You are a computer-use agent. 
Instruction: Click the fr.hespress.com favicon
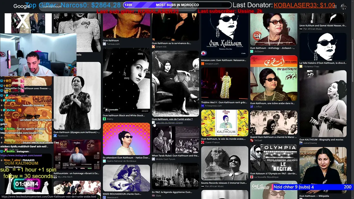point(202,106)
